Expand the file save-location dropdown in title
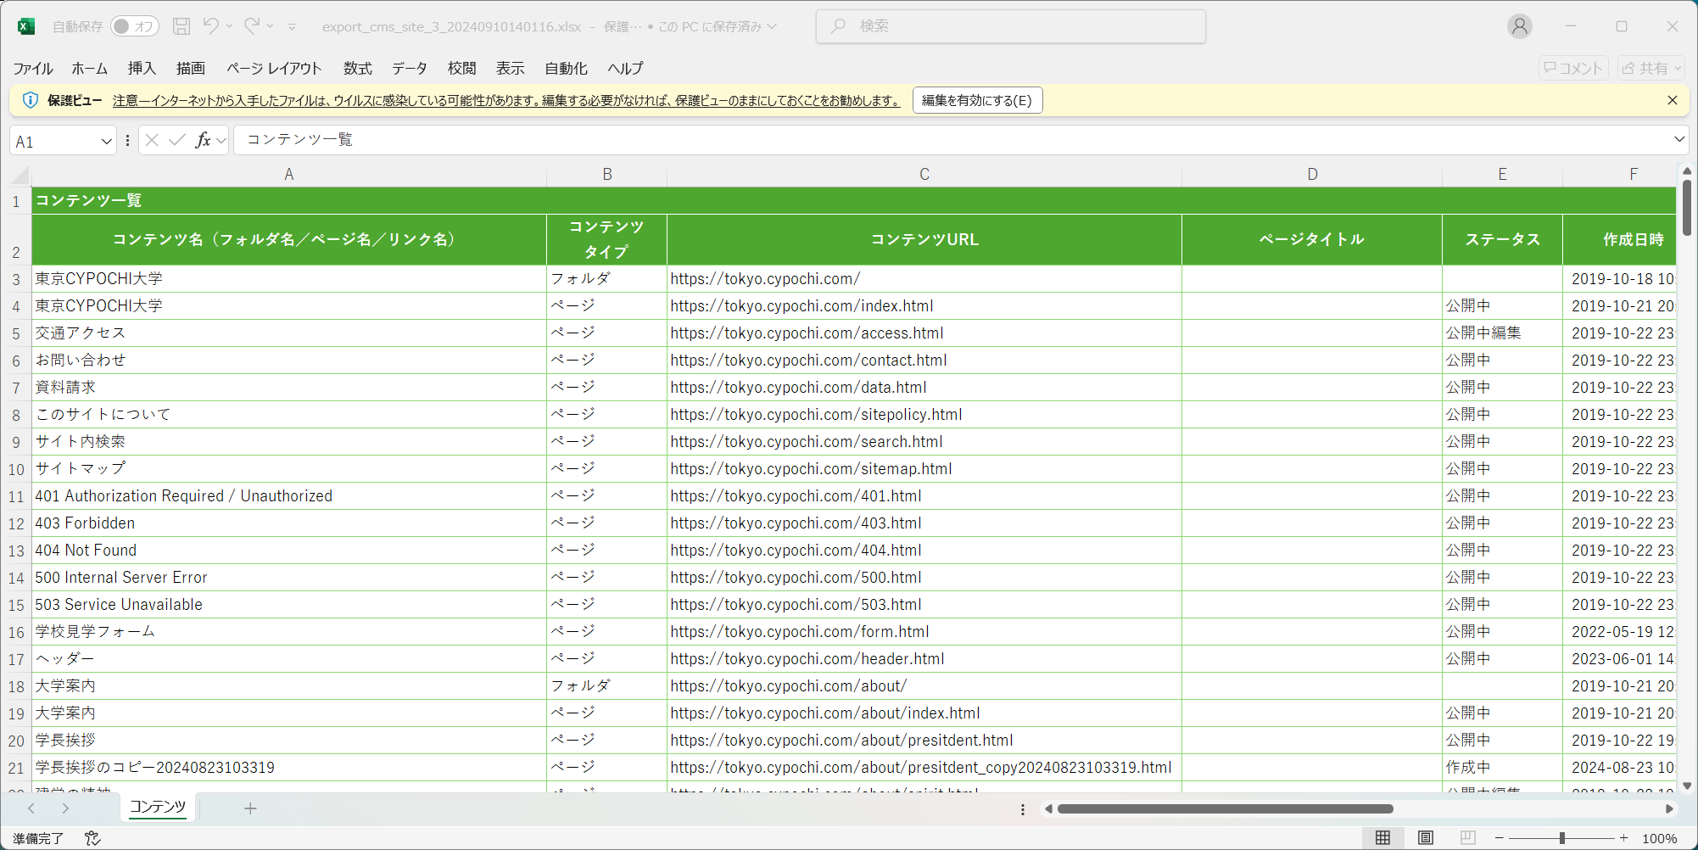1698x850 pixels. (772, 26)
